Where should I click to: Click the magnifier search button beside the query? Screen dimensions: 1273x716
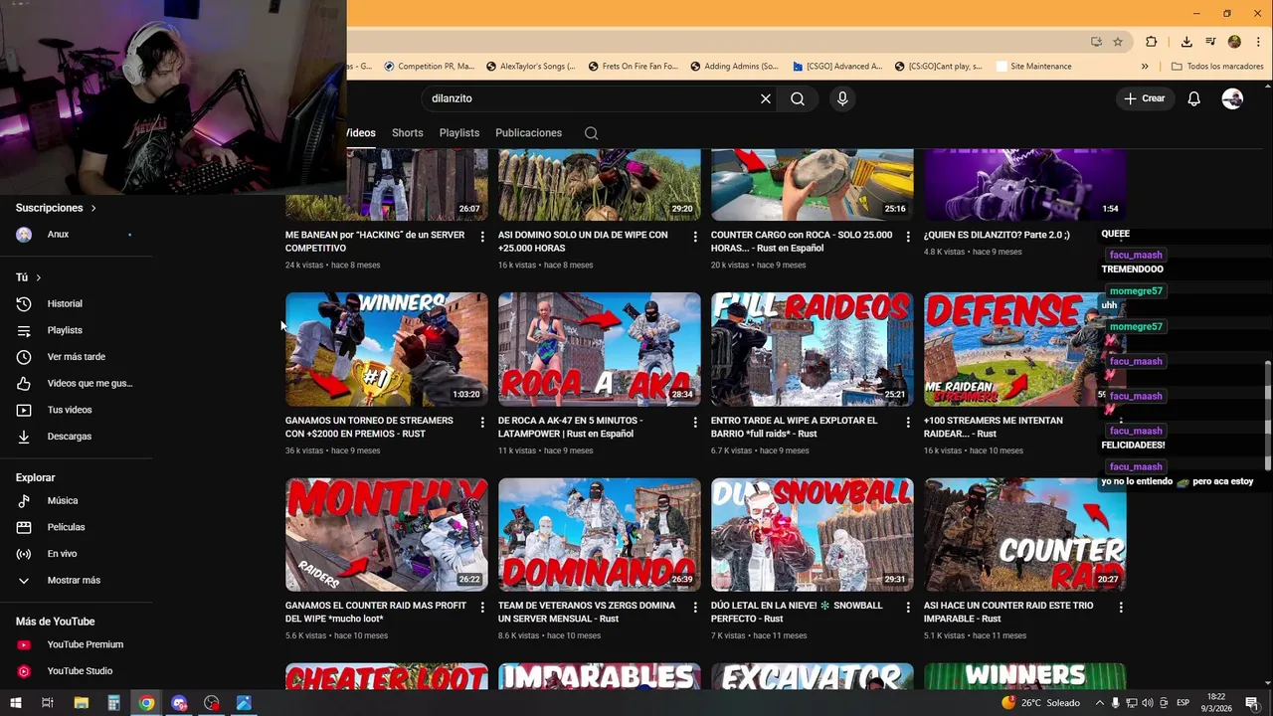click(x=798, y=98)
